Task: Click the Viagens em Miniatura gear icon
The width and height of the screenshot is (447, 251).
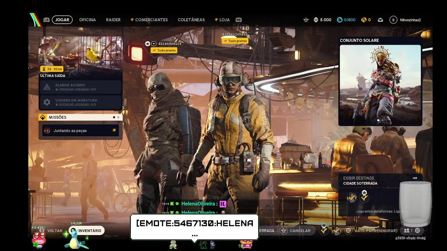Action: (47, 102)
